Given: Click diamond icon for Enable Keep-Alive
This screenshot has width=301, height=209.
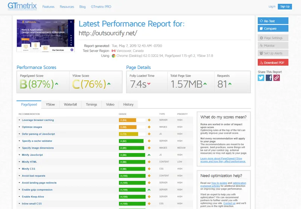Looking at the screenshot, I should pos(149,197).
